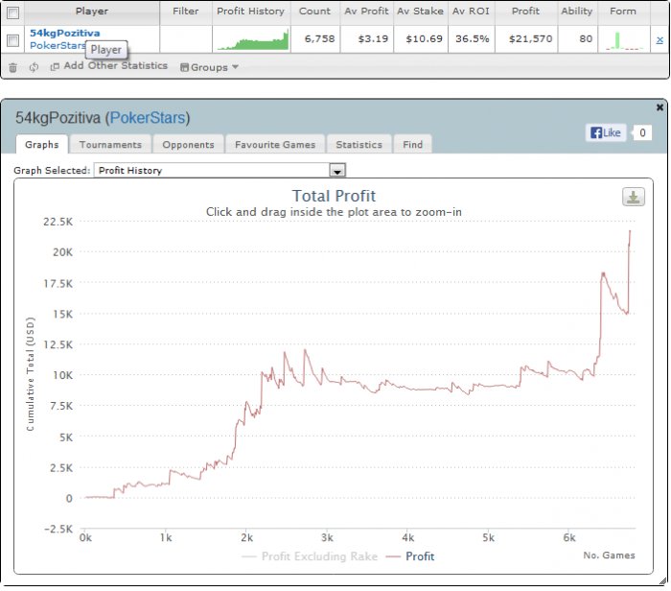
Task: Download the Total Profit chart
Action: (x=634, y=197)
